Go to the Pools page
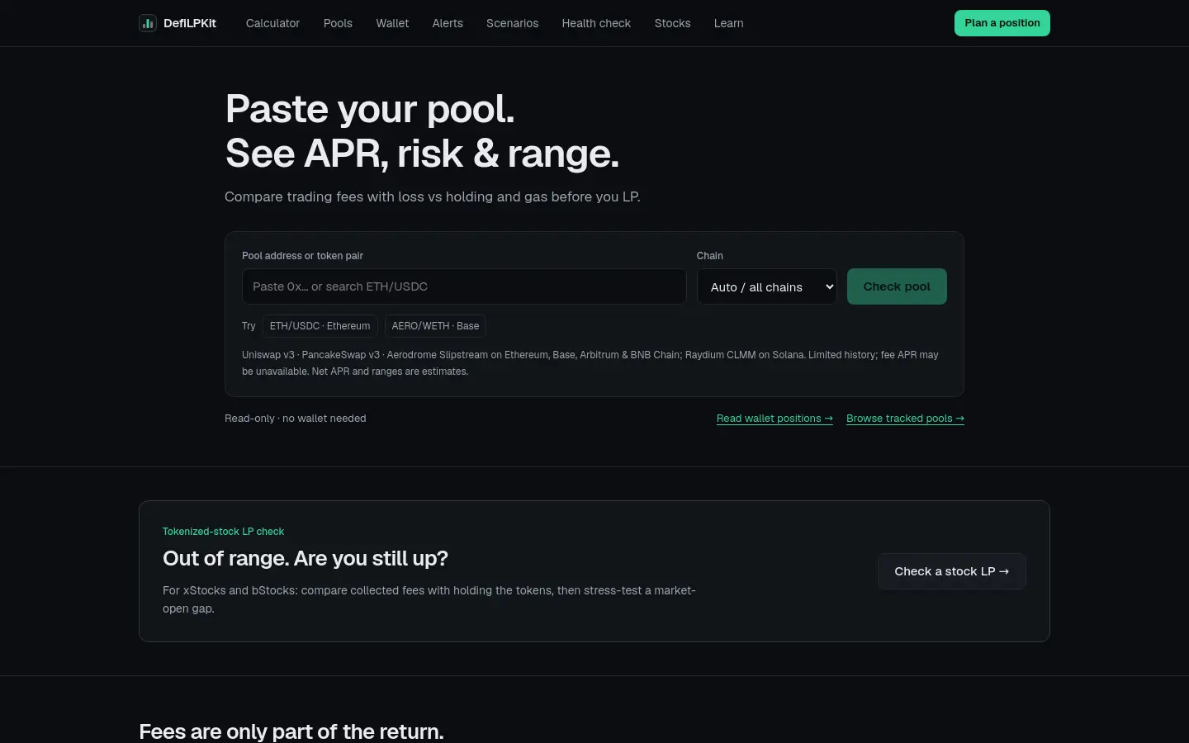 pyautogui.click(x=338, y=23)
